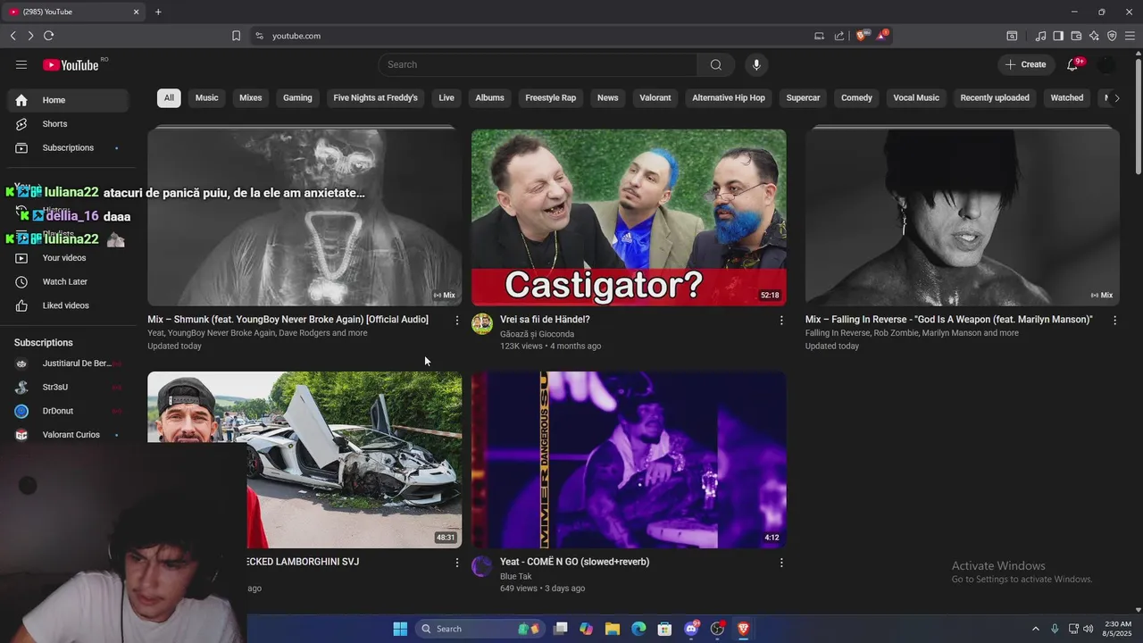Viewport: 1143px width, 643px height.
Task: Open a new browser tab
Action: pyautogui.click(x=158, y=12)
